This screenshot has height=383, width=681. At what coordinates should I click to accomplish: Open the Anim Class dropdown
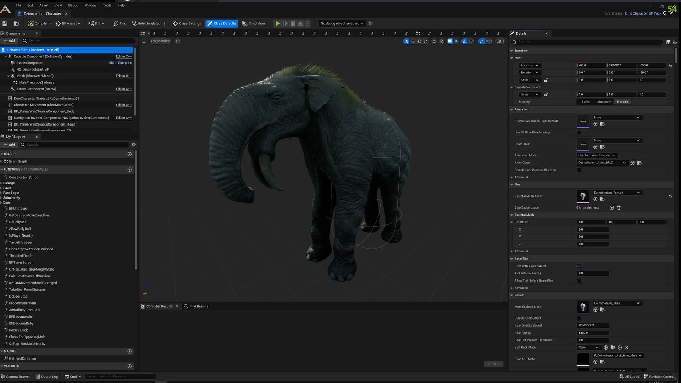[x=602, y=162]
